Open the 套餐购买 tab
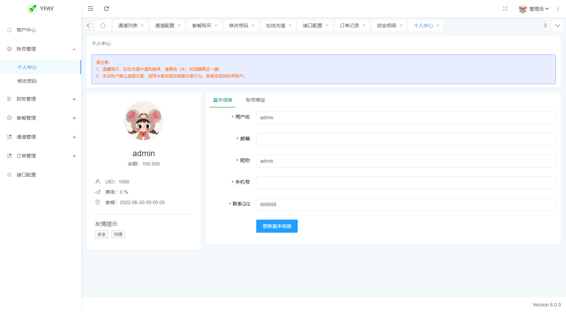 point(201,25)
